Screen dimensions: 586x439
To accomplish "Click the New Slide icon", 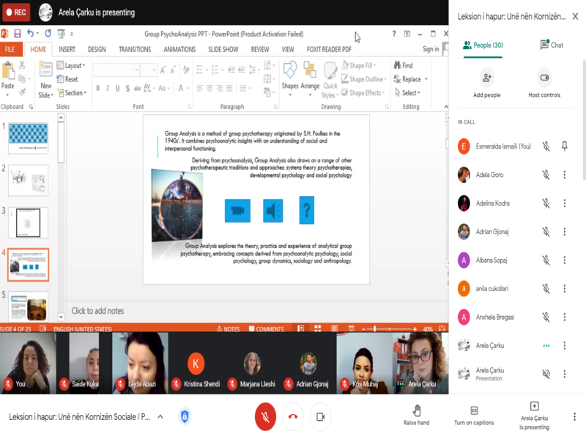I will click(x=45, y=70).
